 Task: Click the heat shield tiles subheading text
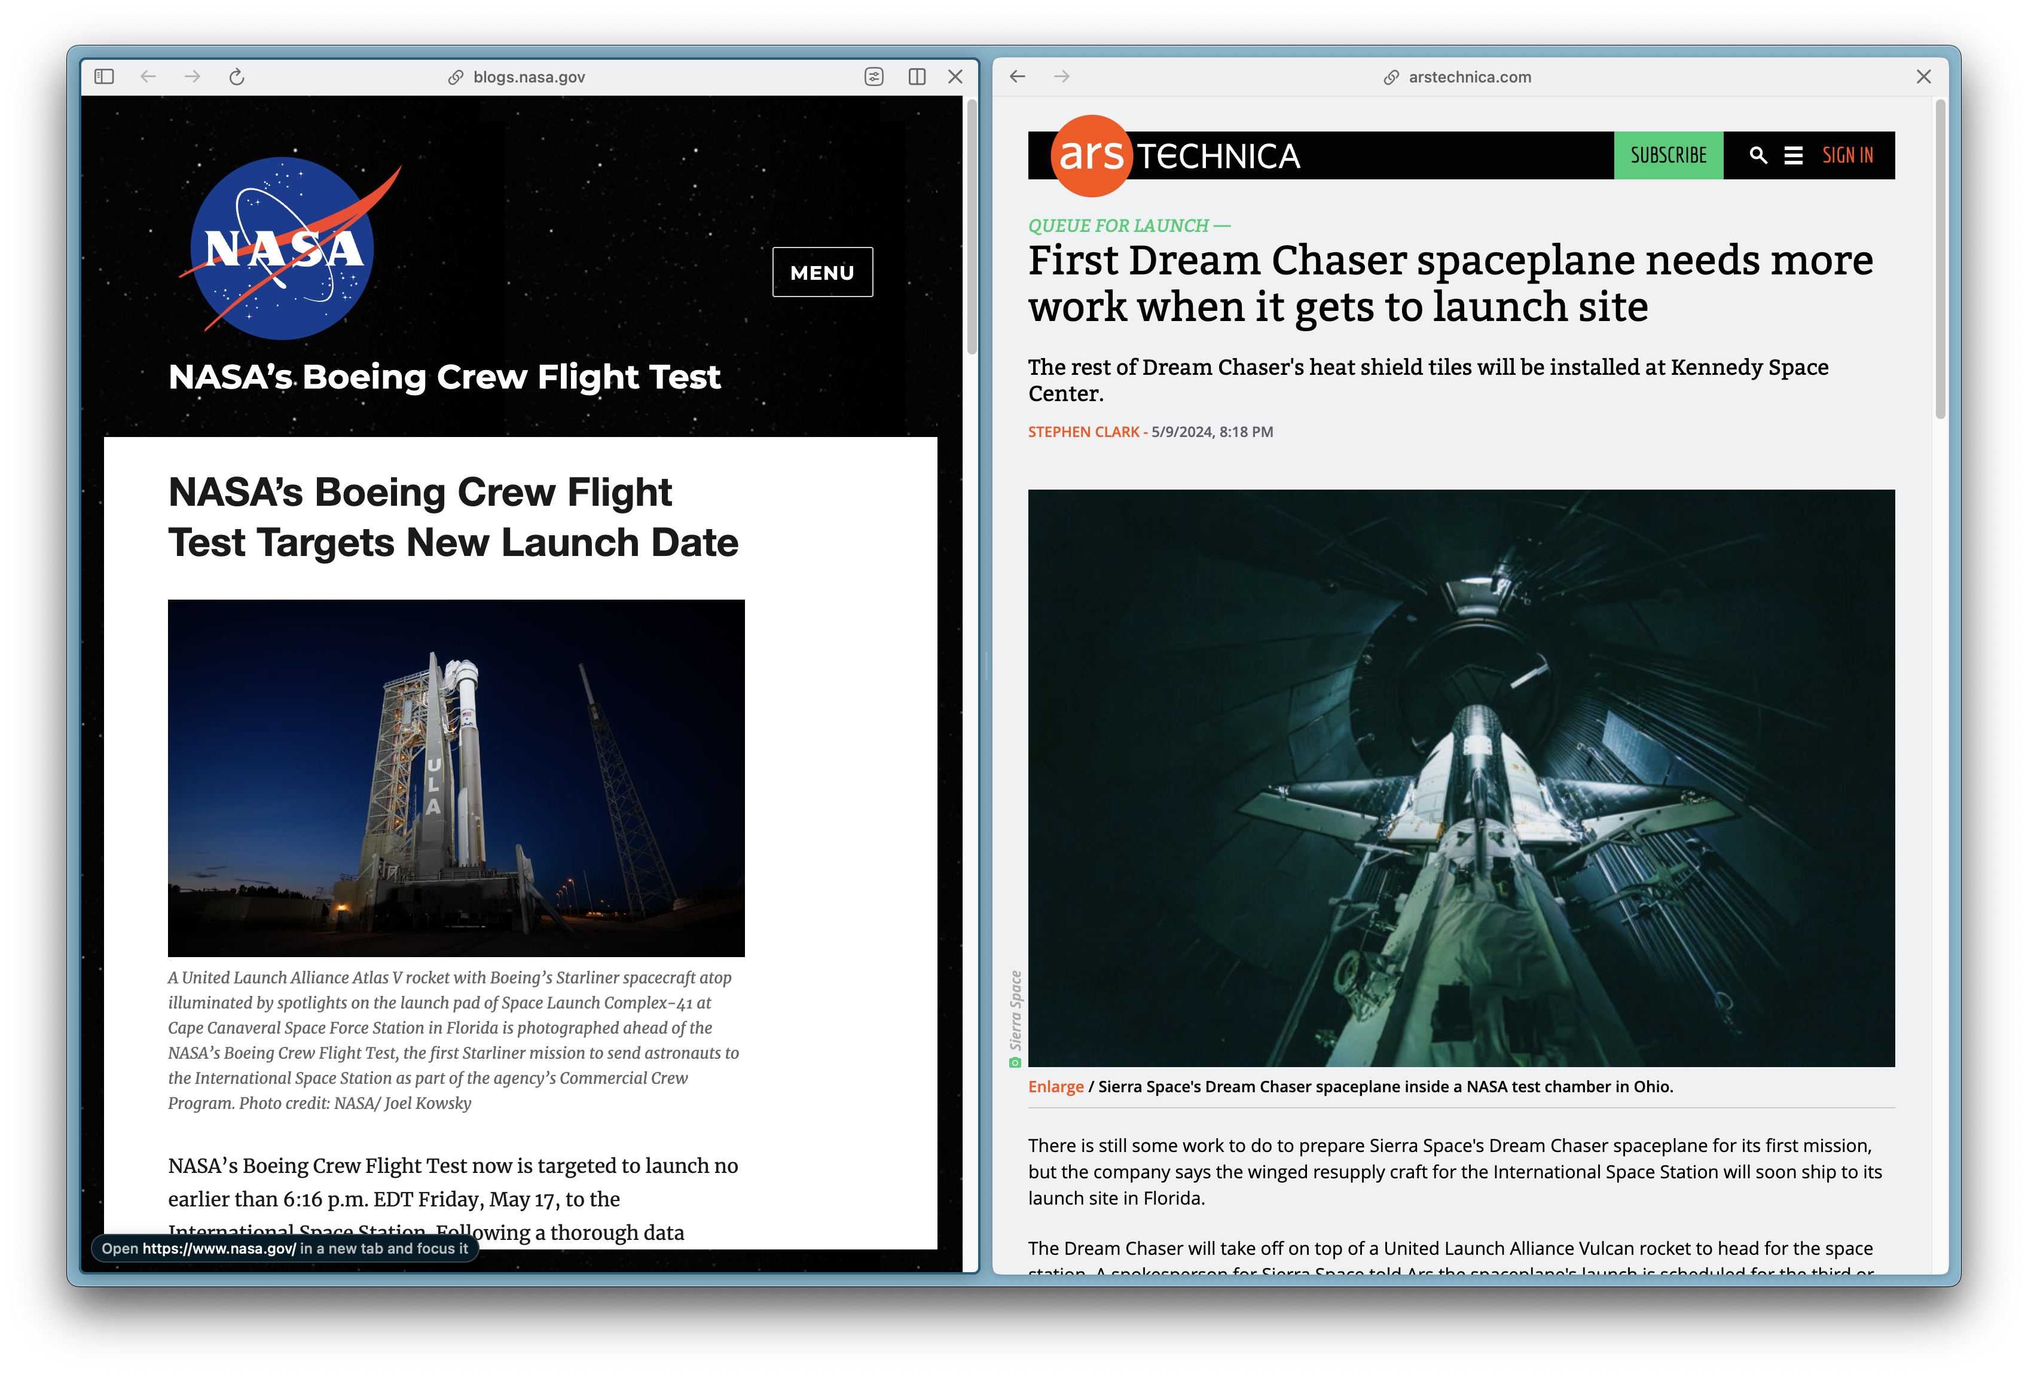[x=1428, y=380]
